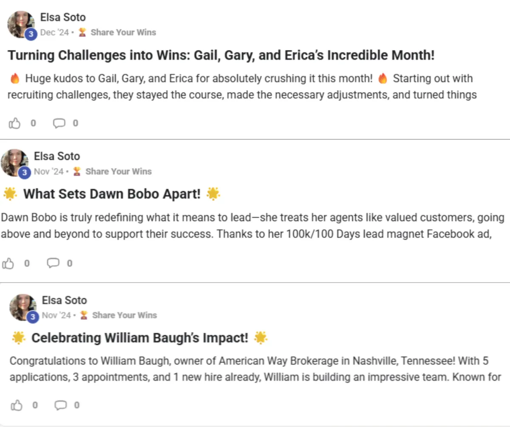
Task: Like the Dawn Bobo post
Action: click(8, 263)
